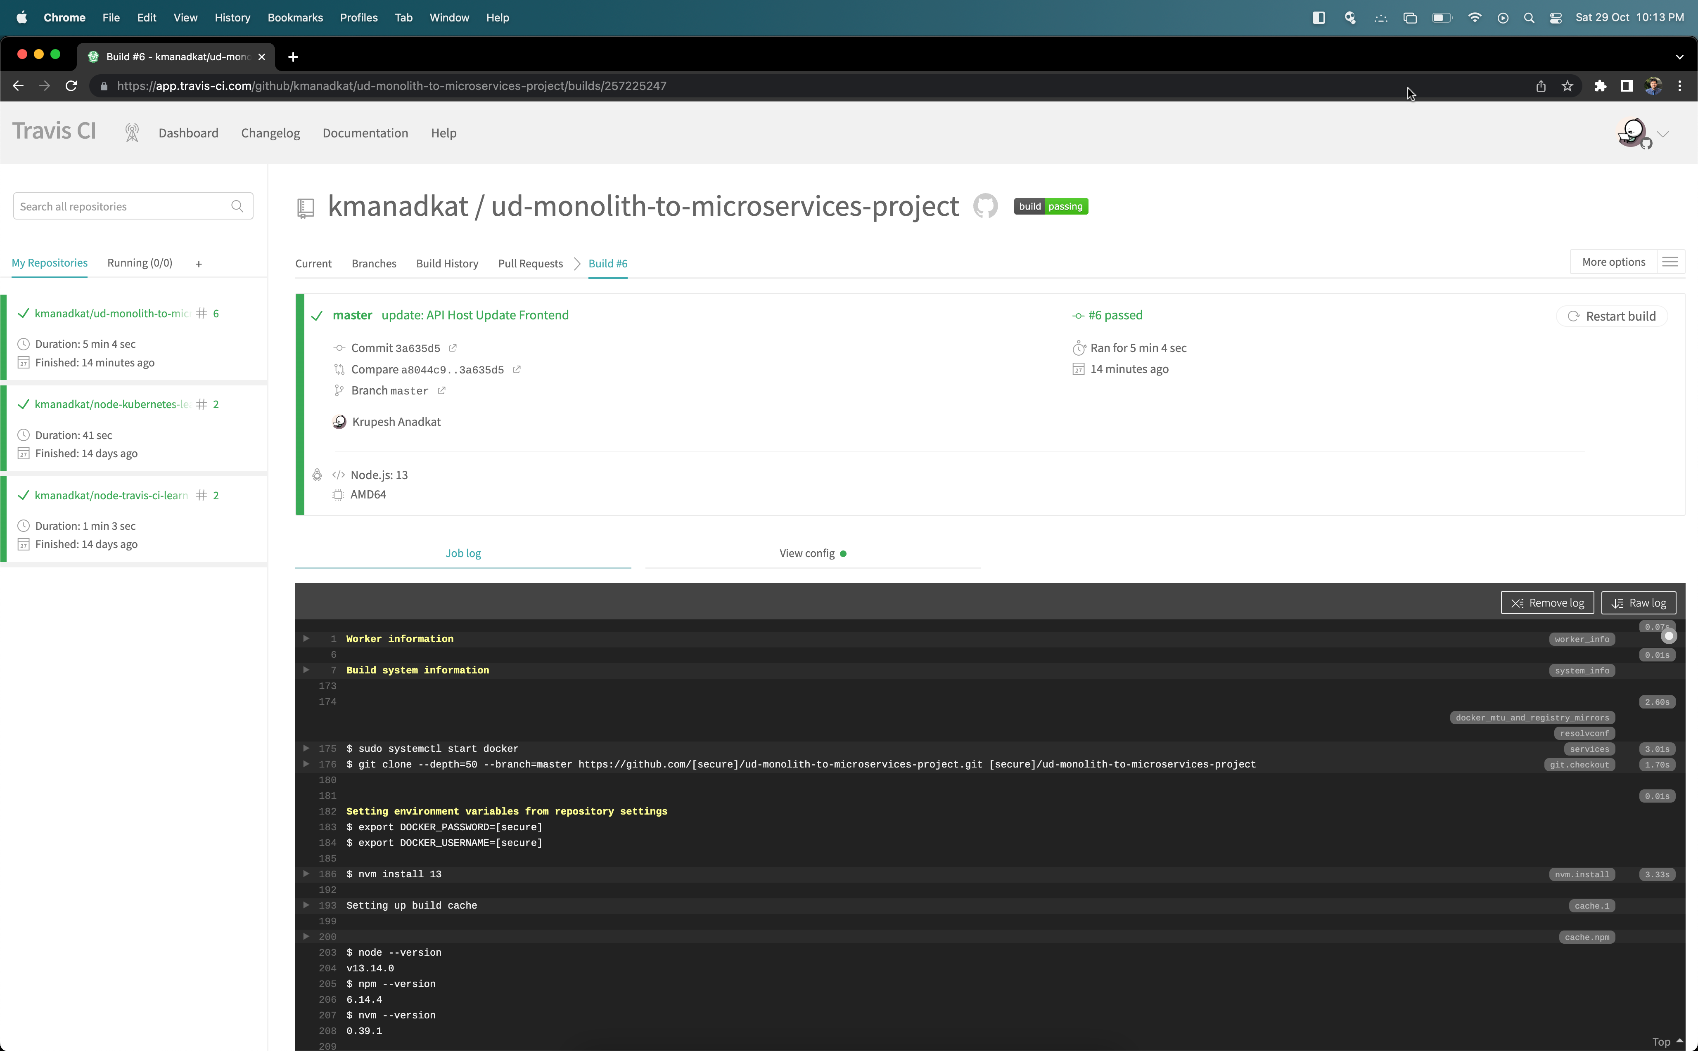The image size is (1698, 1051).
Task: Click the Travis CI logo
Action: (54, 131)
